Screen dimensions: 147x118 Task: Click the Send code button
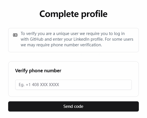coord(73,106)
